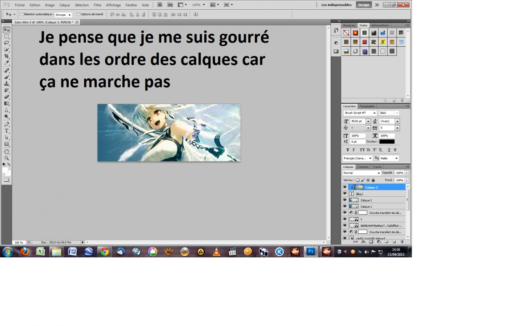Screen dimensions: 520x326
Task: Toggle lock transparent pixels icon
Action: pyautogui.click(x=357, y=180)
